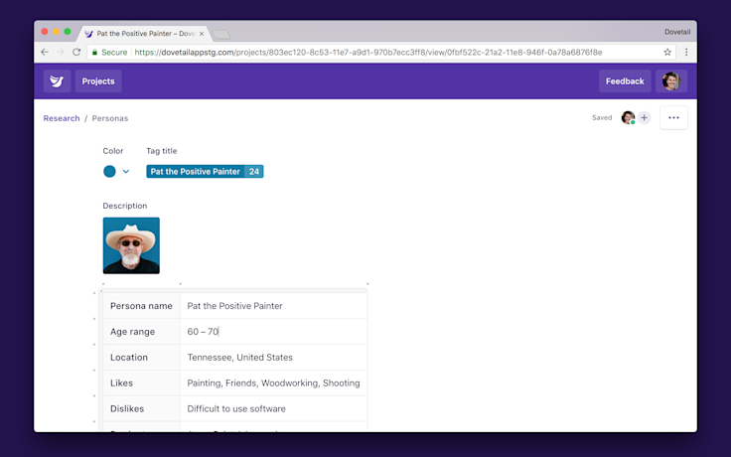Click the 'Likes' label cell
731x457 pixels.
pyautogui.click(x=141, y=382)
